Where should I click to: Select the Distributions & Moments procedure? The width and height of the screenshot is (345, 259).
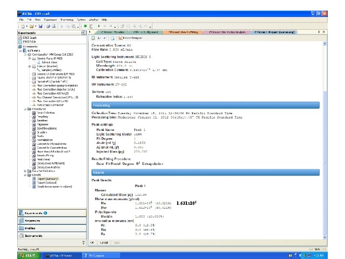(x=48, y=163)
